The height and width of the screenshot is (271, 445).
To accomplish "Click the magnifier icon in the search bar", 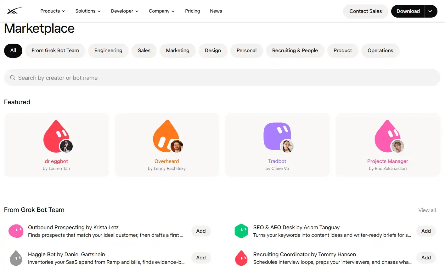I will pyautogui.click(x=13, y=78).
